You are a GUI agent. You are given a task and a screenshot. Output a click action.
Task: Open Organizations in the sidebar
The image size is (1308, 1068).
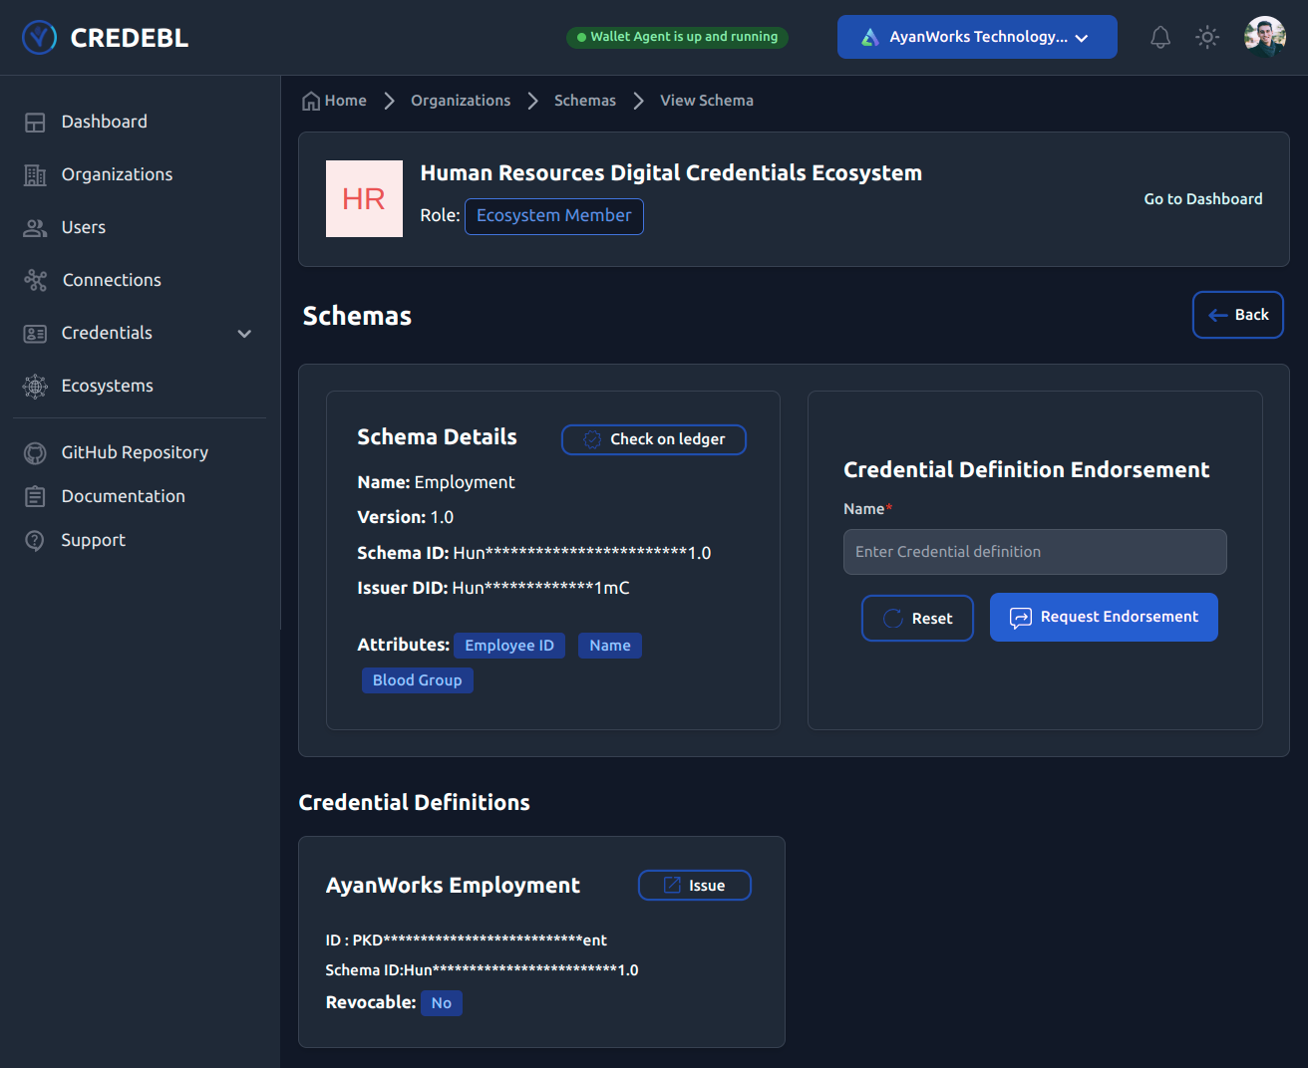tap(117, 174)
